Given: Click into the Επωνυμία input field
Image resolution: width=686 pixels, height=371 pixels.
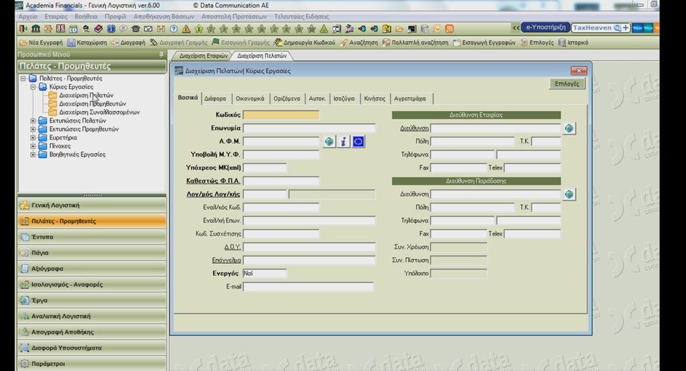Looking at the screenshot, I should [x=309, y=128].
